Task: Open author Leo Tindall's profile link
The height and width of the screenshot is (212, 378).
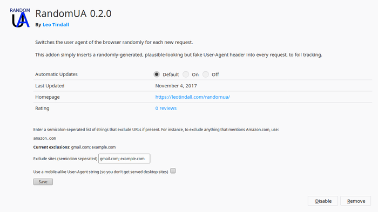Action: tap(56, 25)
